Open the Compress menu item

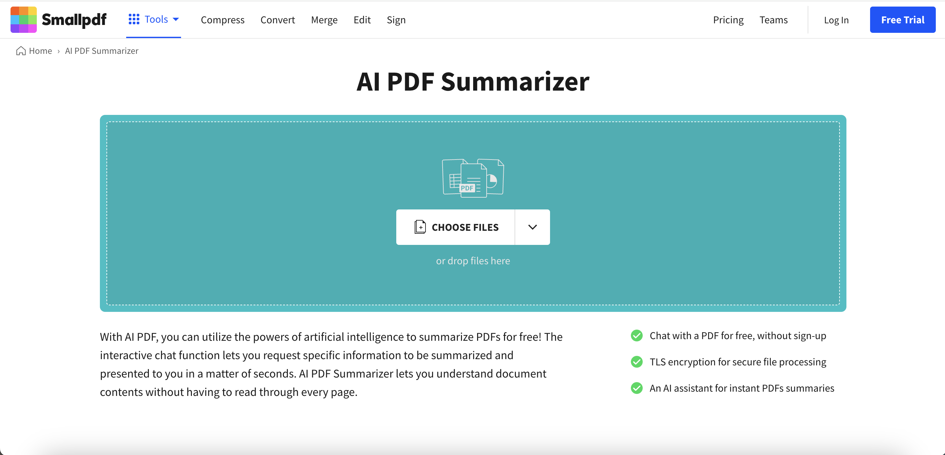coord(223,19)
